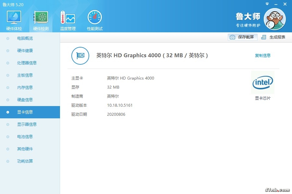Click the circular graphics card icon
The image size is (292, 194).
coord(80,56)
